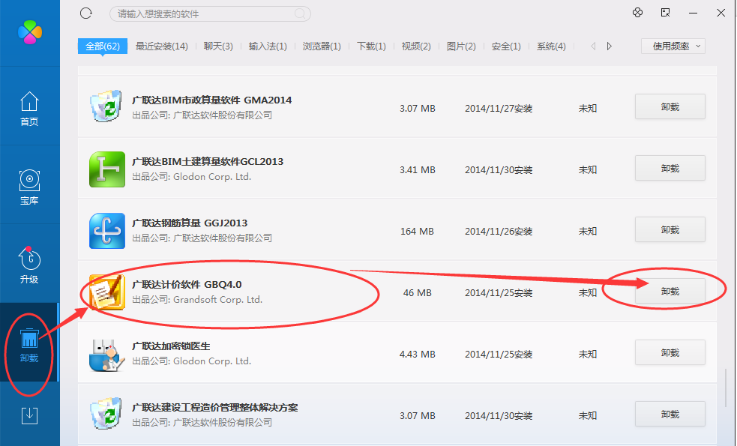The height and width of the screenshot is (446, 737).
Task: Switch to 视频(2) tab
Action: [416, 46]
